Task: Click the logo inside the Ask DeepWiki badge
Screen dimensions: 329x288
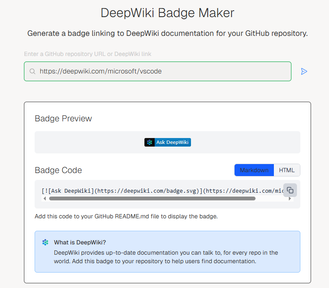Action: click(x=150, y=142)
